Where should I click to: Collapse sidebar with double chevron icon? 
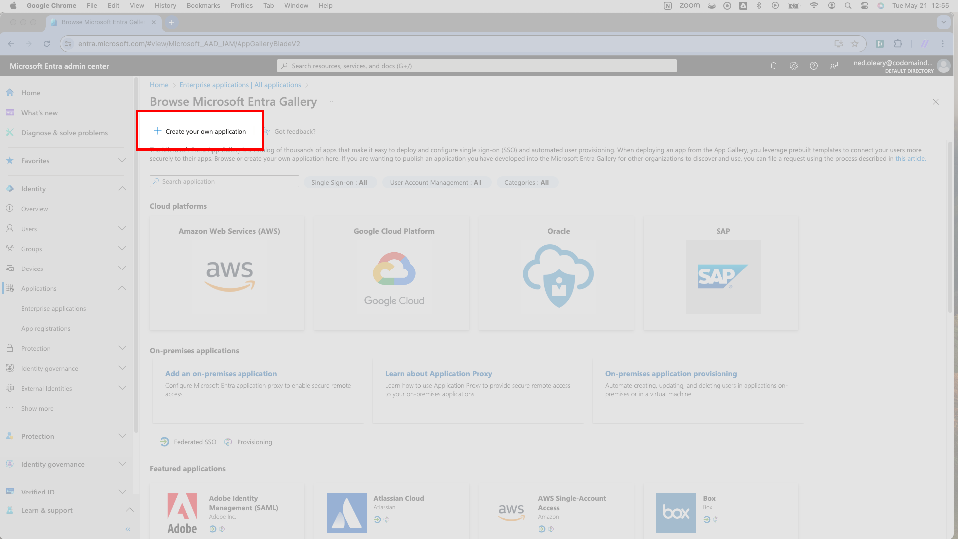128,529
